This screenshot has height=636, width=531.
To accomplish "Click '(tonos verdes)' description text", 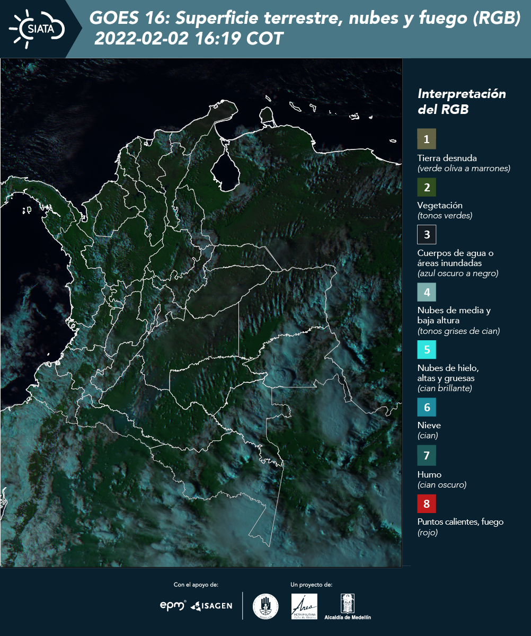I will (x=445, y=216).
